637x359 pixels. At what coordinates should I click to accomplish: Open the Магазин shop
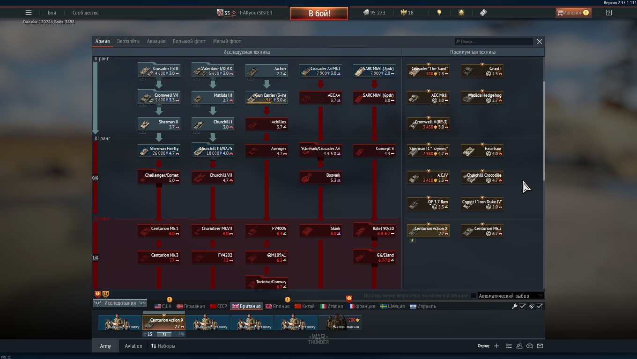click(x=573, y=13)
